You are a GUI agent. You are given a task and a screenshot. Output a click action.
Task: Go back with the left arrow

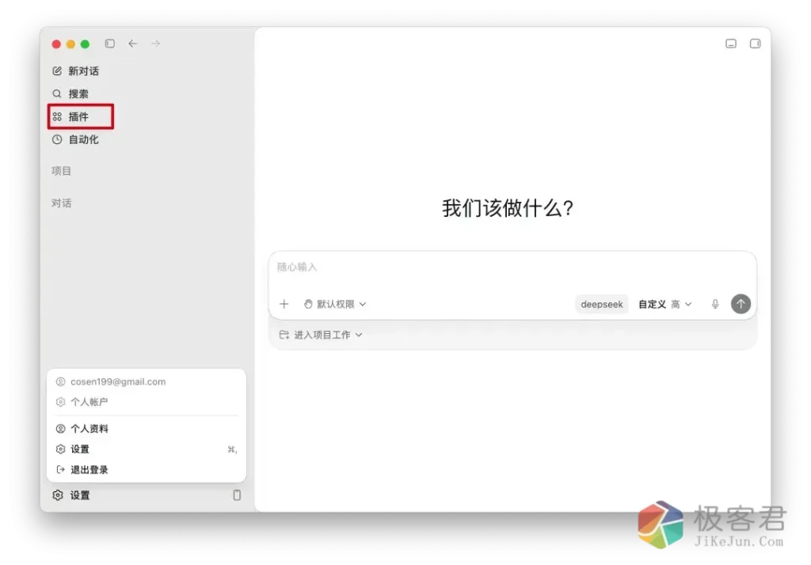point(133,44)
